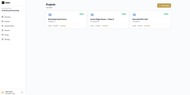Click the '3 projects' count text

coord(49,7)
